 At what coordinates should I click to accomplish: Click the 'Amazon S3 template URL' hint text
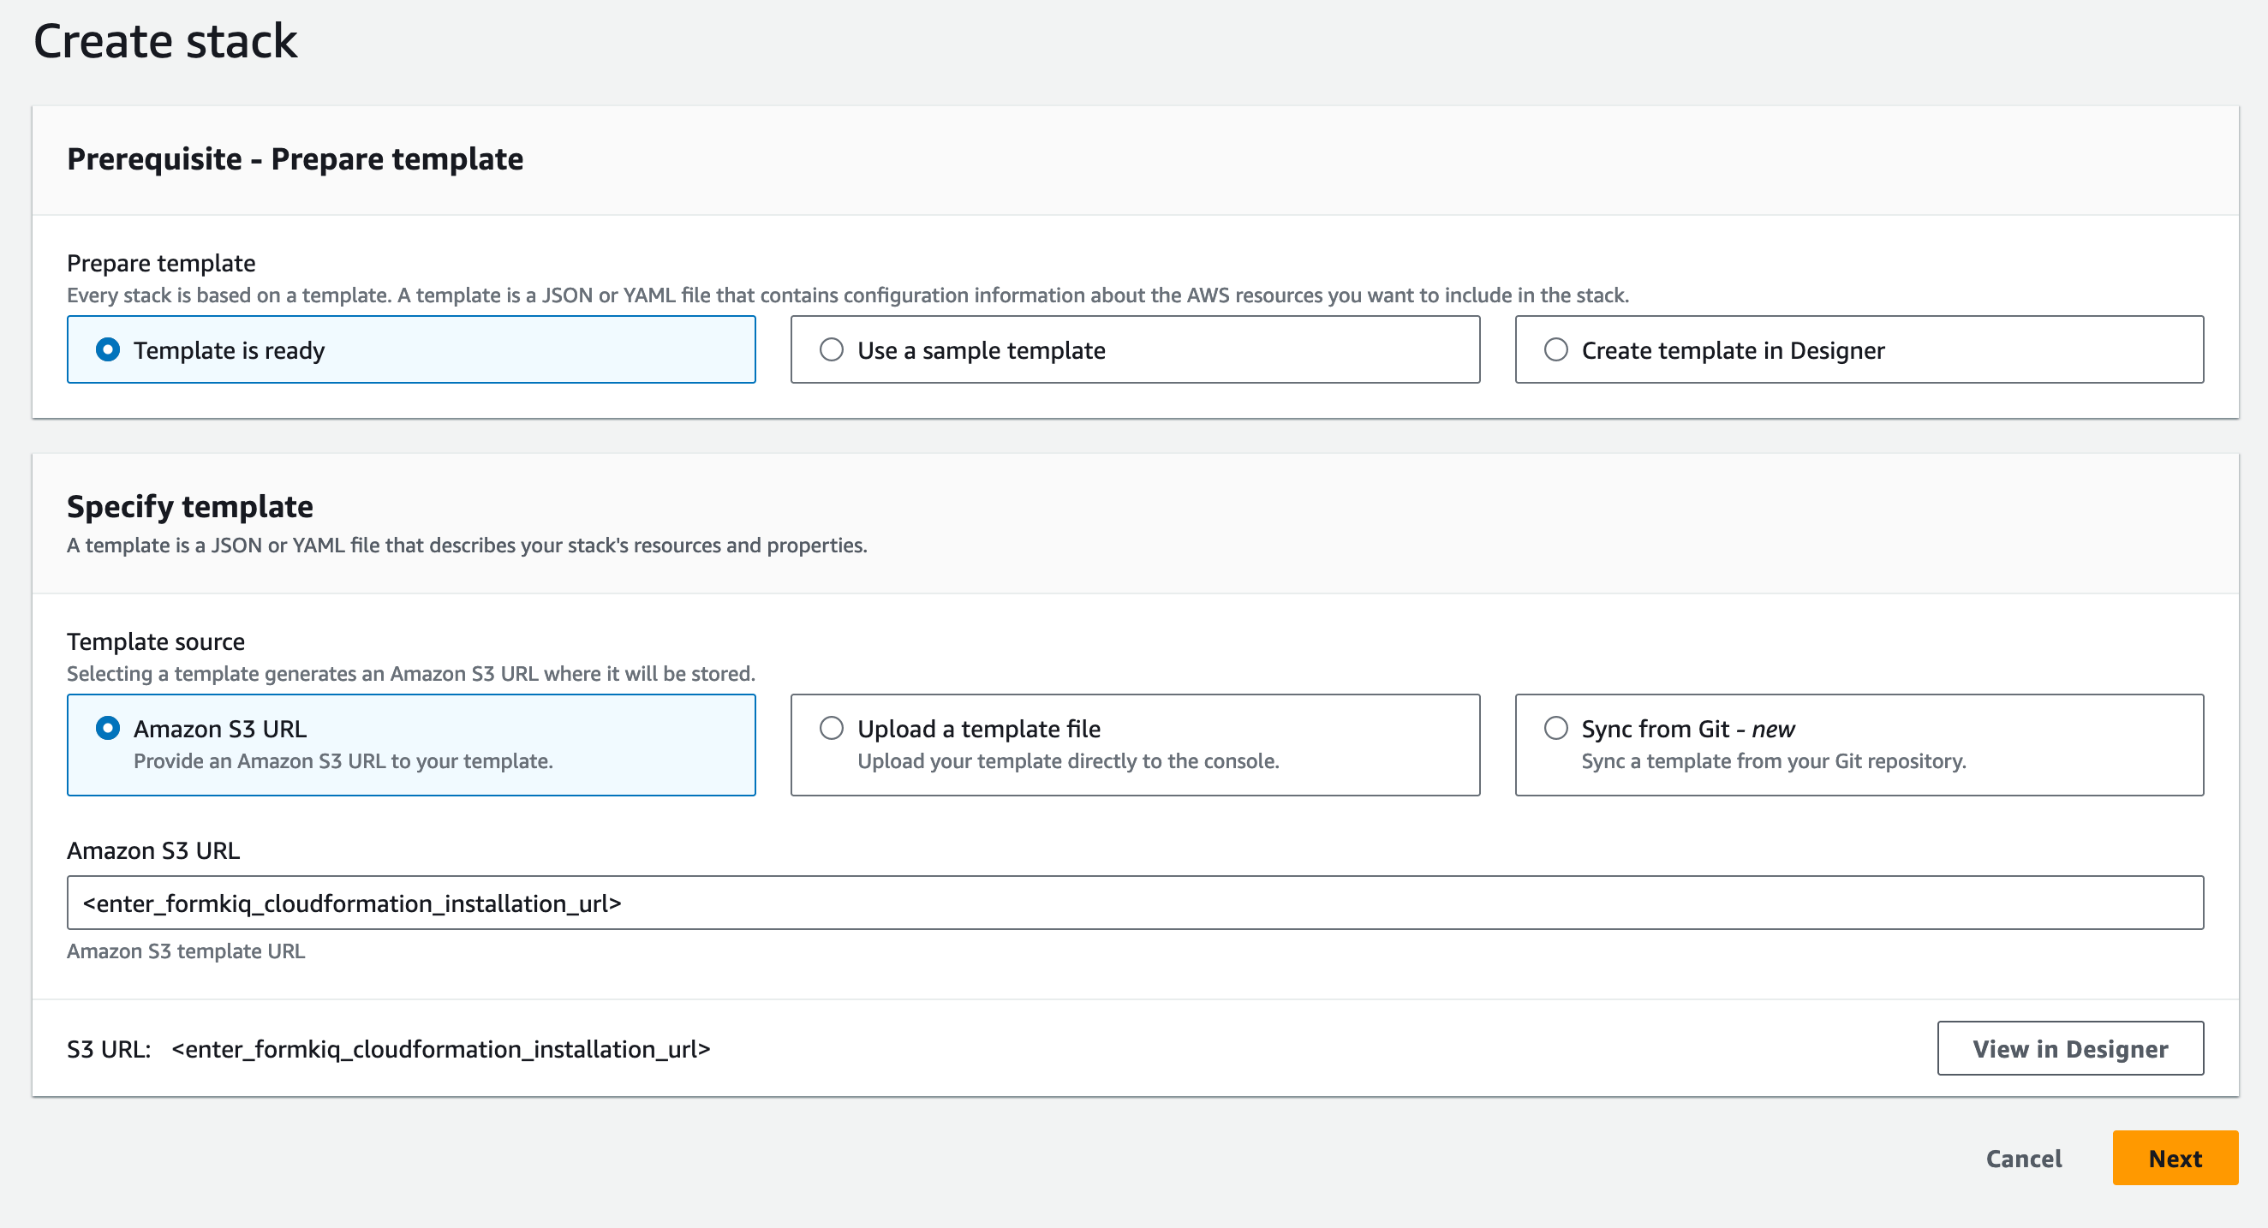pos(186,951)
